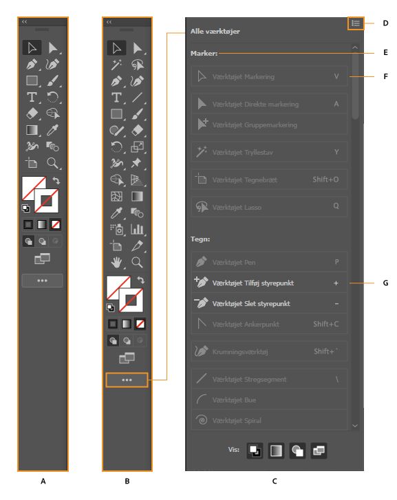Select the Hand tool
The height and width of the screenshot is (500, 397).
tap(116, 263)
